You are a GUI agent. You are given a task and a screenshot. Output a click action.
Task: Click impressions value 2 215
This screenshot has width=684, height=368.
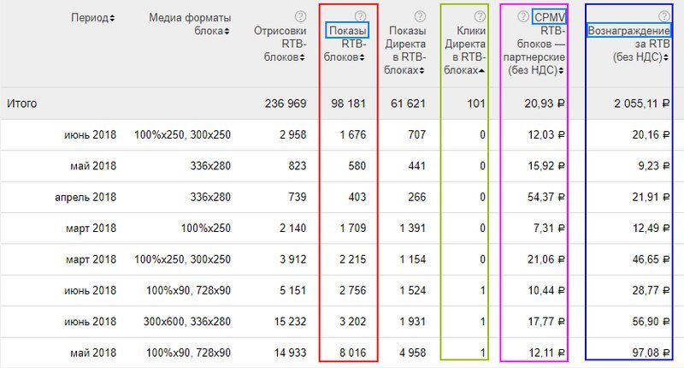352,259
